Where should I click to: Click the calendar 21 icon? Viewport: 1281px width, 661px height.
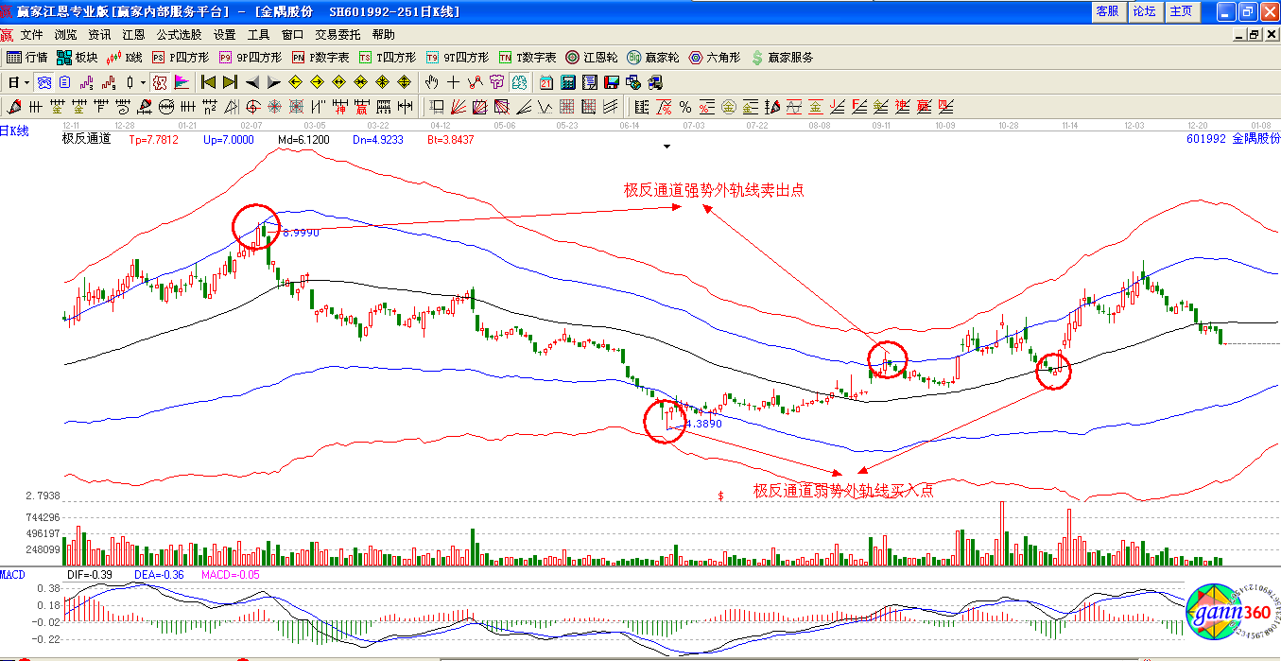coord(546,82)
